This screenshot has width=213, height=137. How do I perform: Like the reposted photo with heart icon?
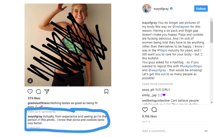click(x=30, y=92)
